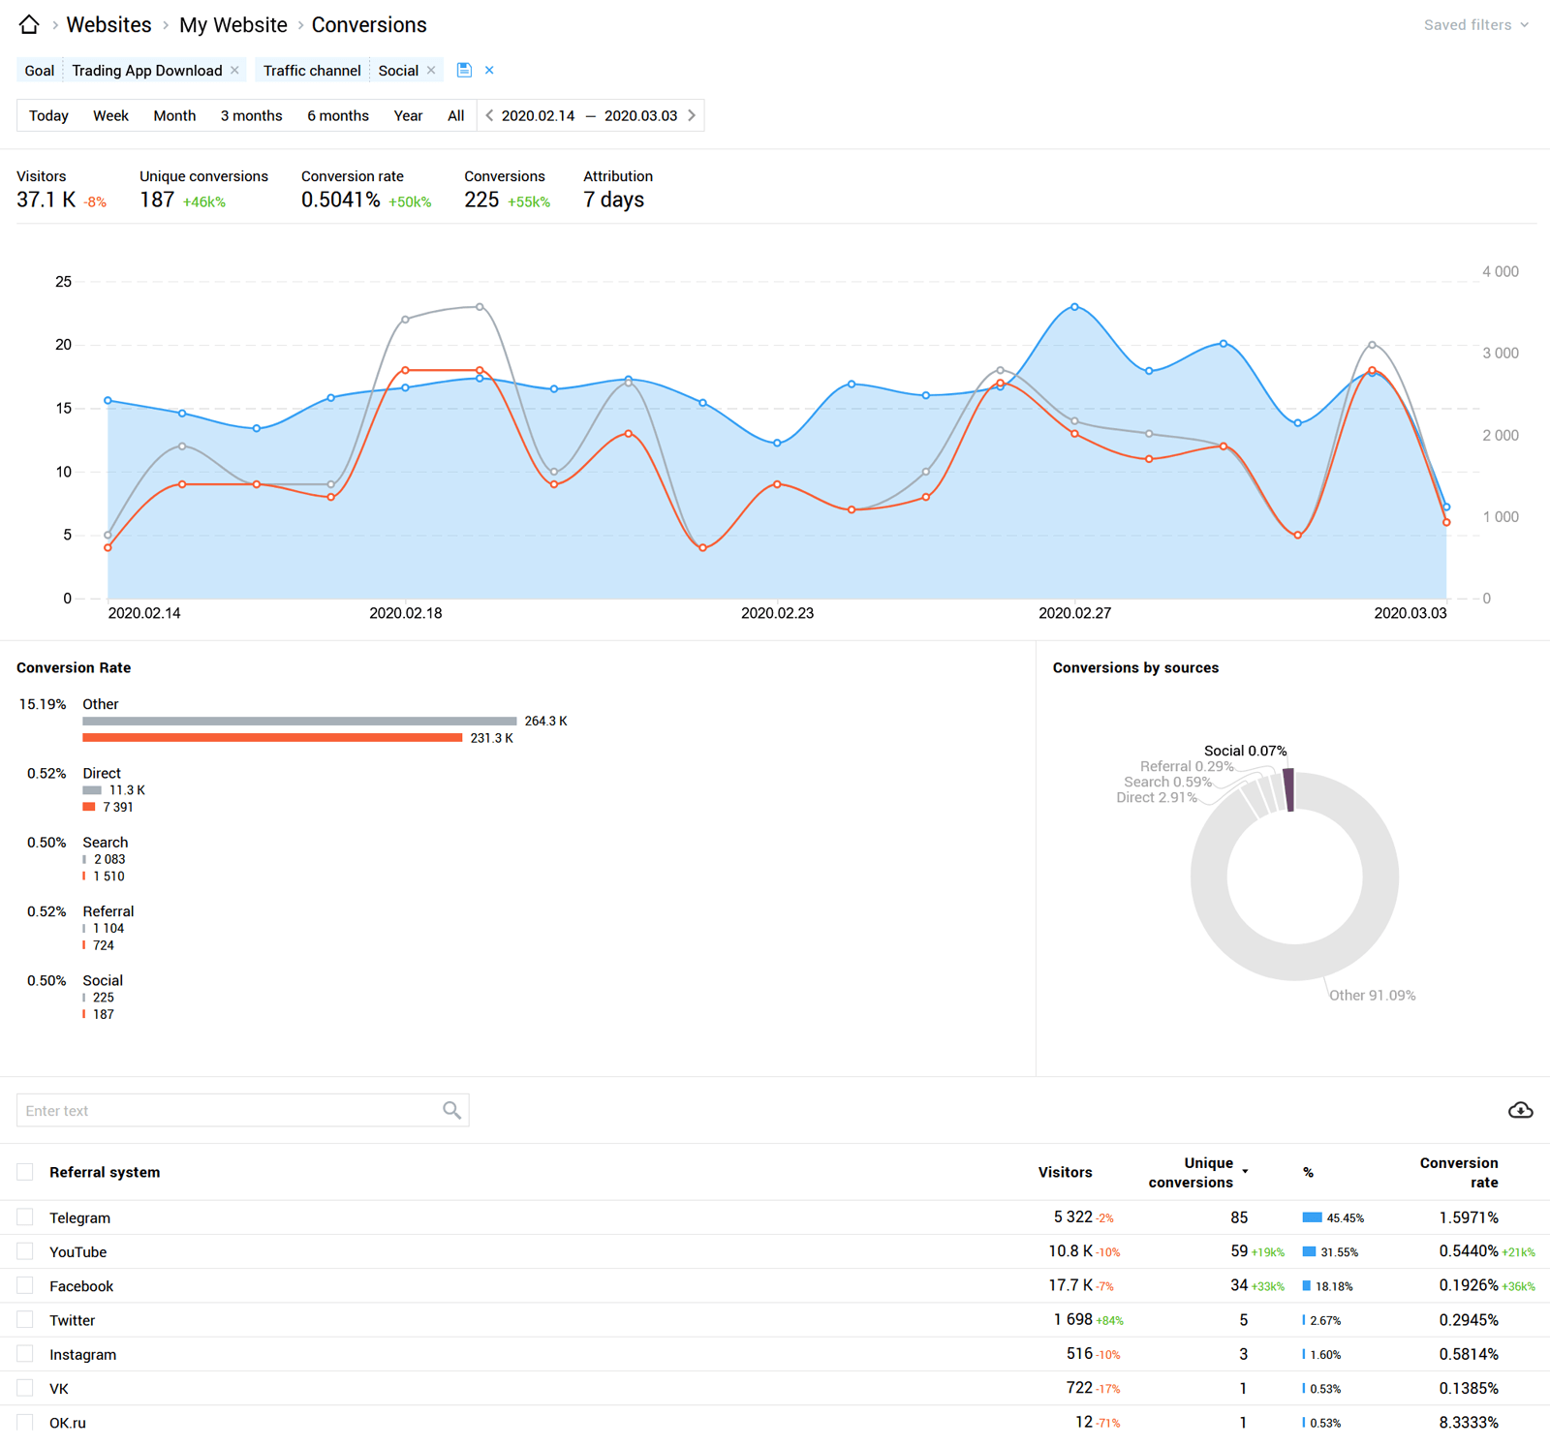Open the Saved filters dropdown

1475,24
